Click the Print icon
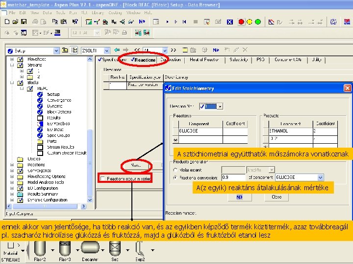This screenshot has width=353, height=264. 35,22
